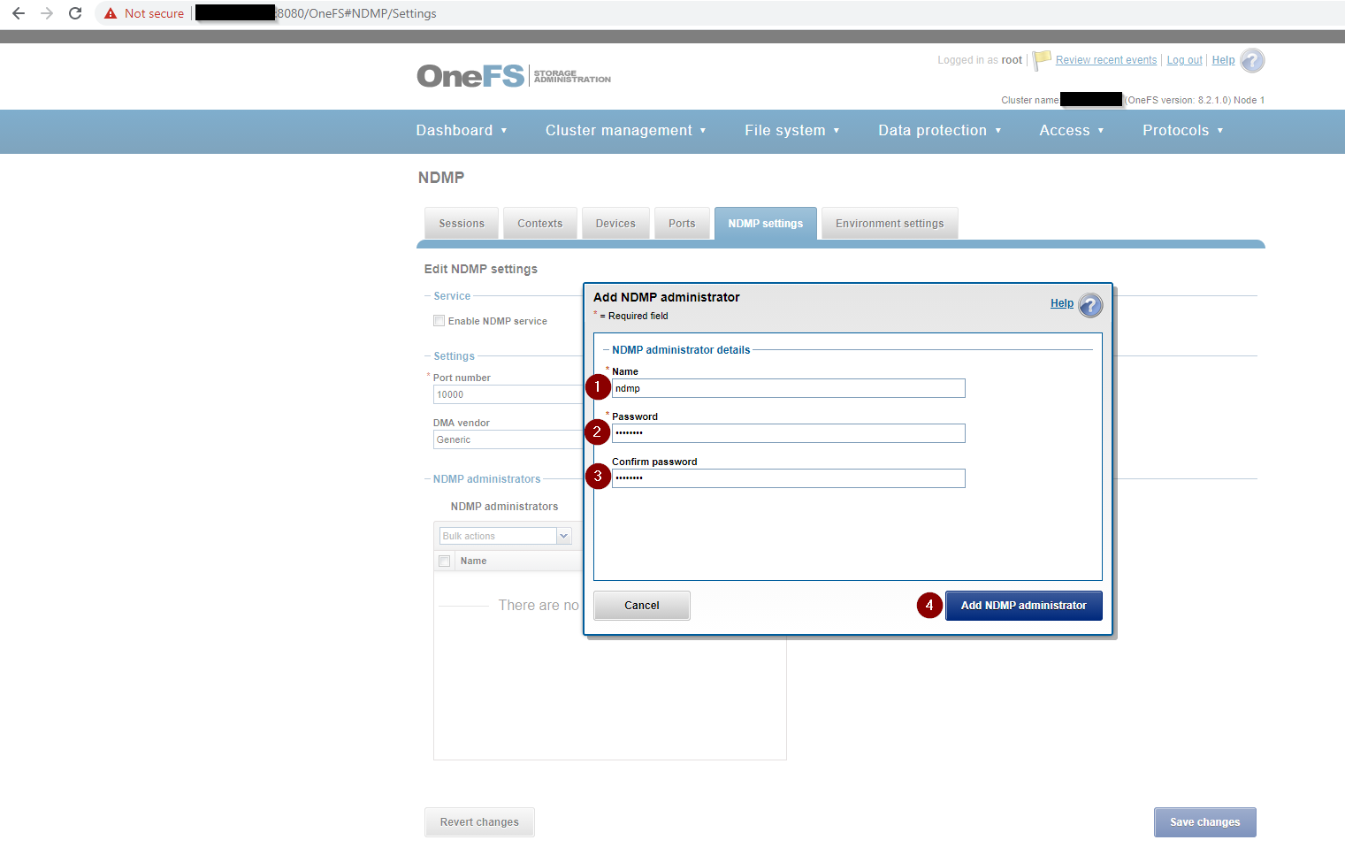This screenshot has width=1345, height=863.
Task: Open the Help question mark icon top right
Action: (1251, 60)
